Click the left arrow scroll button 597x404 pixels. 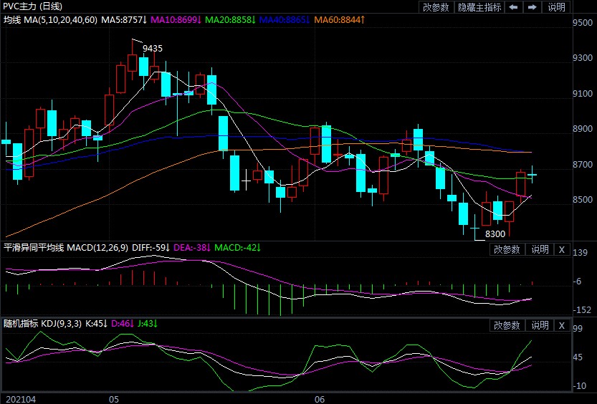(513, 7)
